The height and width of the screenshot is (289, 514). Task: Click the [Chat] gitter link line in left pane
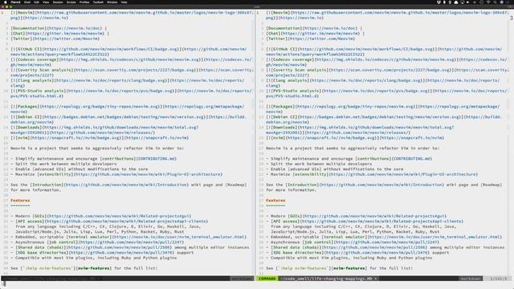pyautogui.click(x=59, y=34)
